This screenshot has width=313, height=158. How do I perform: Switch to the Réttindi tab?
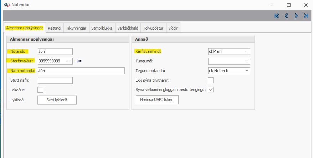[55, 28]
